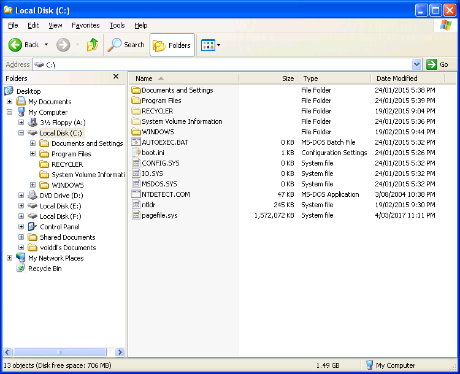This screenshot has height=374, width=460.
Task: Select Desktop icon in folder tree
Action: pos(9,91)
